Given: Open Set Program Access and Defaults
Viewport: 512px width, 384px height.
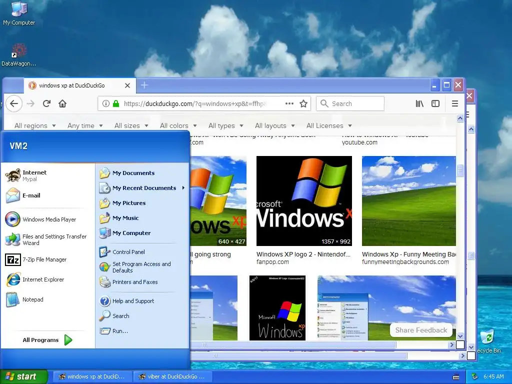Looking at the screenshot, I should [142, 267].
